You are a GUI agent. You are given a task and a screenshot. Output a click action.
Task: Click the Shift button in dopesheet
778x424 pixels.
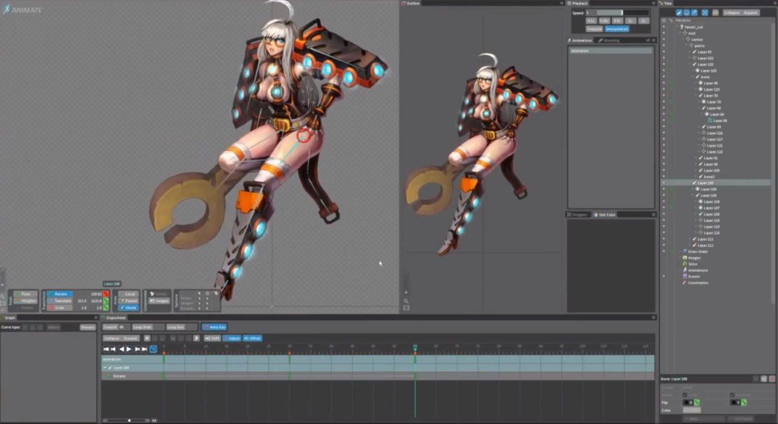(212, 338)
